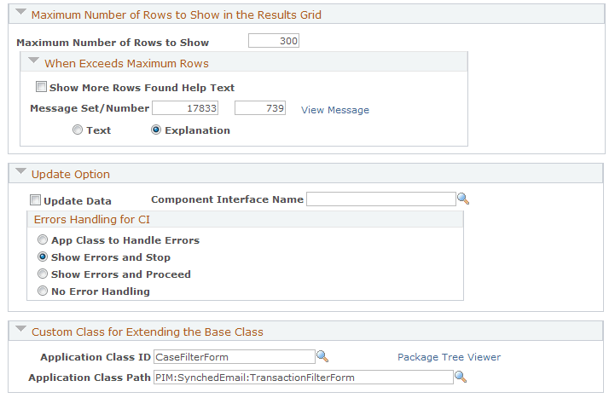Tick the Update Data checkbox

click(35, 200)
